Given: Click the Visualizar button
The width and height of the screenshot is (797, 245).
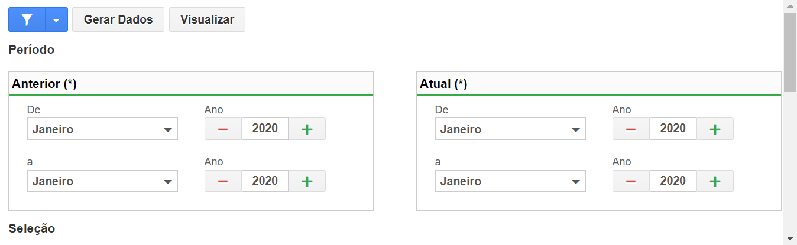Looking at the screenshot, I should 207,19.
